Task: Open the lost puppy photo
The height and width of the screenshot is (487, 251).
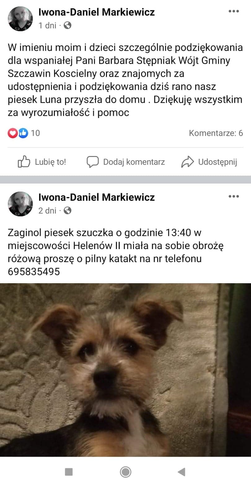Action: [126, 370]
